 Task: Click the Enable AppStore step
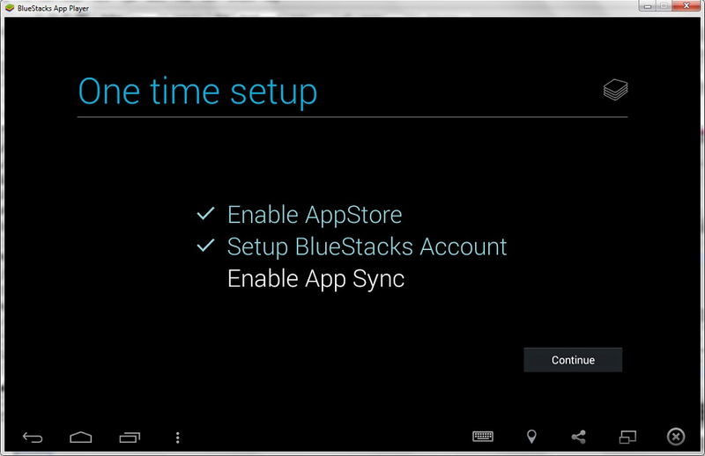[x=315, y=215]
